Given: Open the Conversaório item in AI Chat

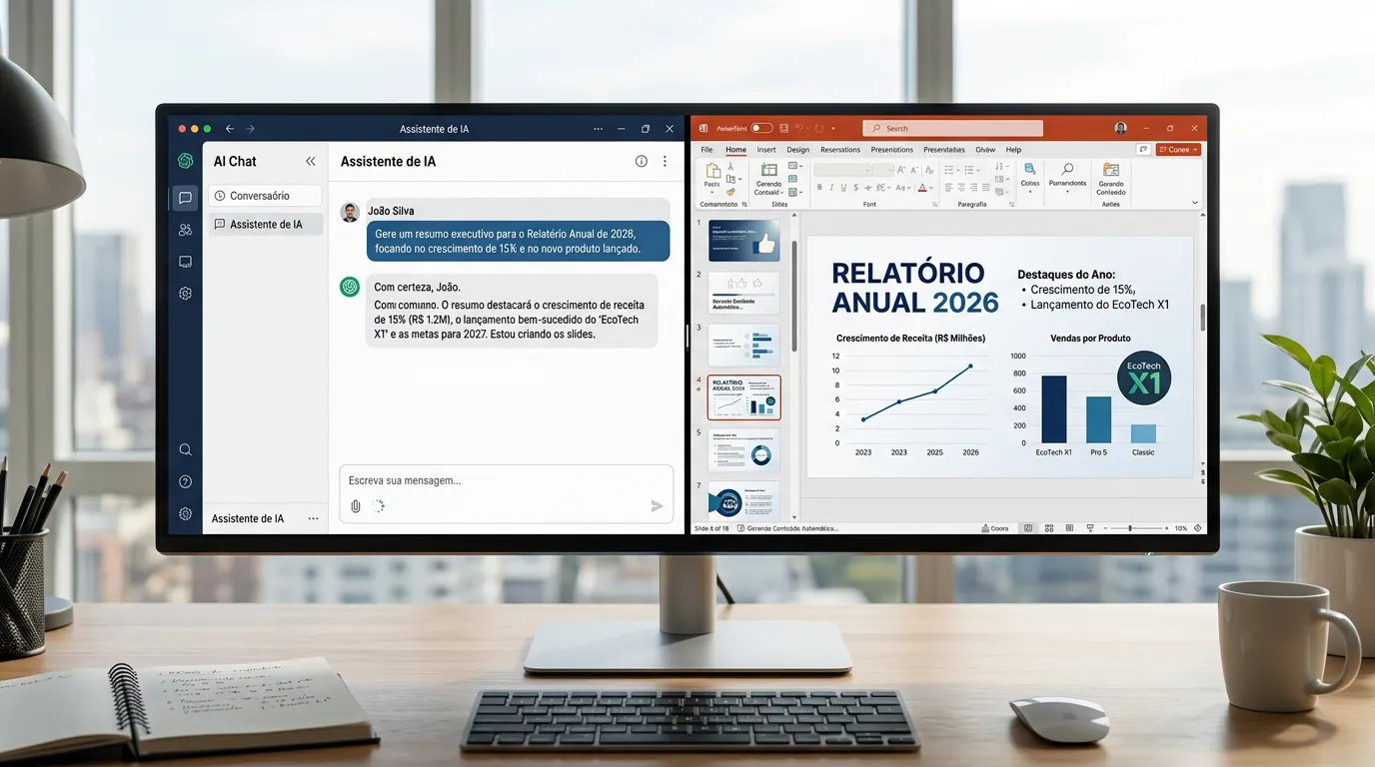Looking at the screenshot, I should tap(265, 196).
